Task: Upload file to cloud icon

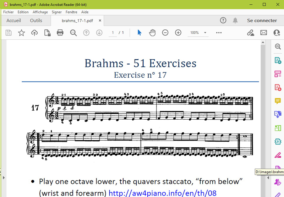Action: (34, 33)
